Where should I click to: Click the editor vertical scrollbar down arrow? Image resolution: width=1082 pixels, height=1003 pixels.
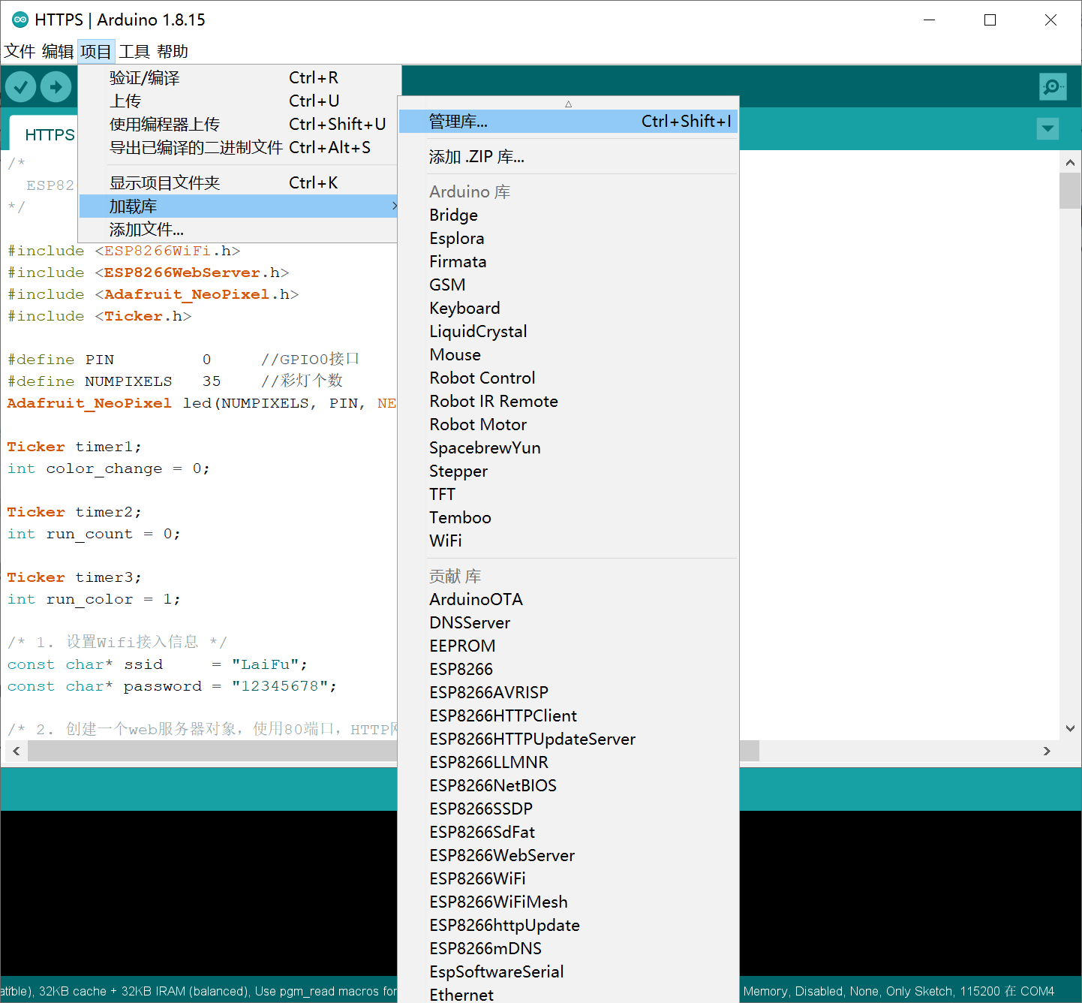pyautogui.click(x=1071, y=727)
